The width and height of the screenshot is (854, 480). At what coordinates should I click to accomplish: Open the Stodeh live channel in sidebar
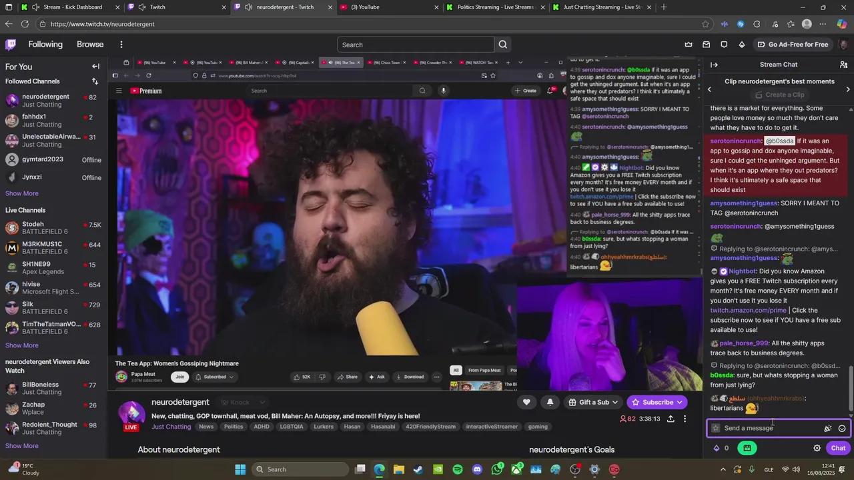coord(53,228)
